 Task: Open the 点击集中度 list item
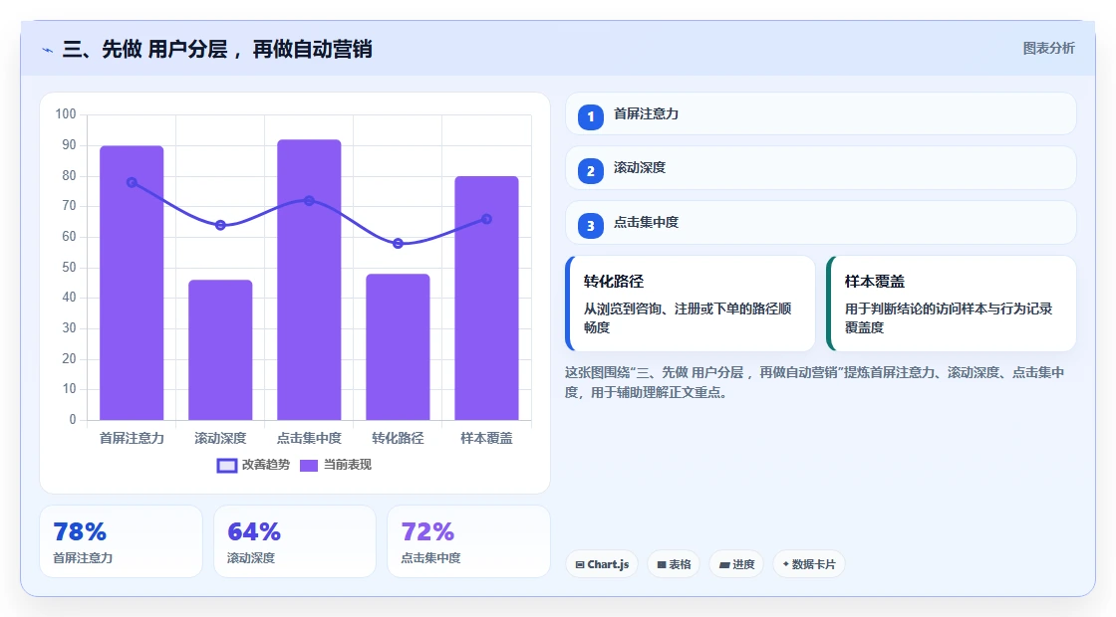tap(821, 223)
